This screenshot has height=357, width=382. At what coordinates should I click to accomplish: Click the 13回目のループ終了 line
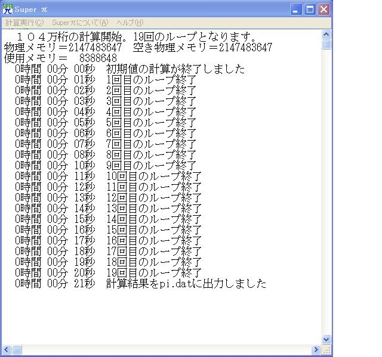pyautogui.click(x=108, y=209)
